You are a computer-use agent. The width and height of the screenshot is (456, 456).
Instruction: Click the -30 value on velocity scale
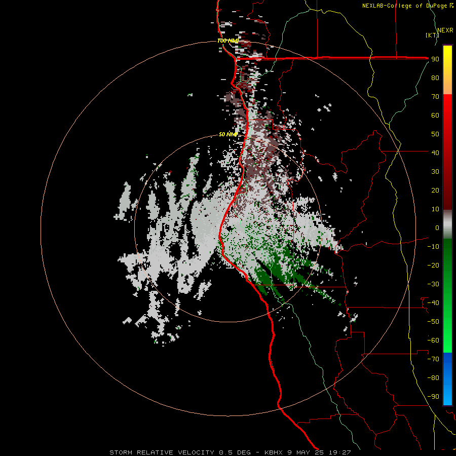tap(433, 284)
